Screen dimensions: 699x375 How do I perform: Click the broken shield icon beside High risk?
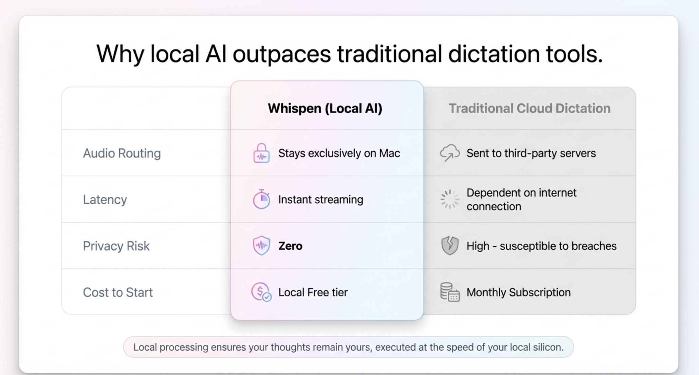(x=450, y=245)
